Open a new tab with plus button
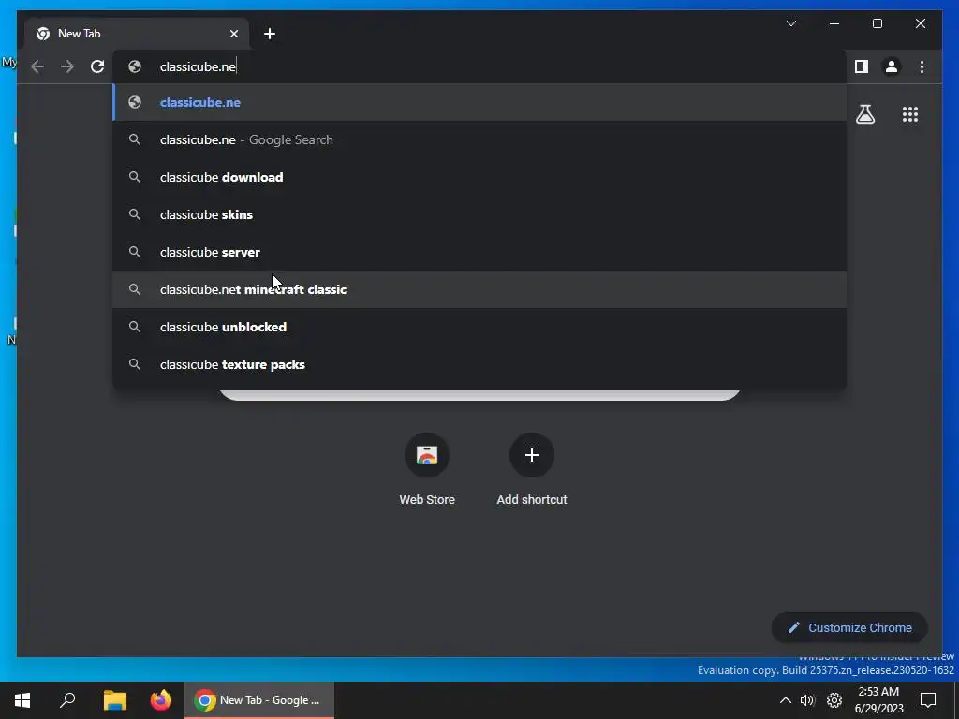959x719 pixels. point(270,34)
